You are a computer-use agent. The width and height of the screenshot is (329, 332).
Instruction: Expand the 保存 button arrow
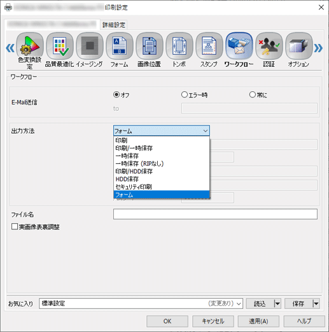tap(316, 303)
